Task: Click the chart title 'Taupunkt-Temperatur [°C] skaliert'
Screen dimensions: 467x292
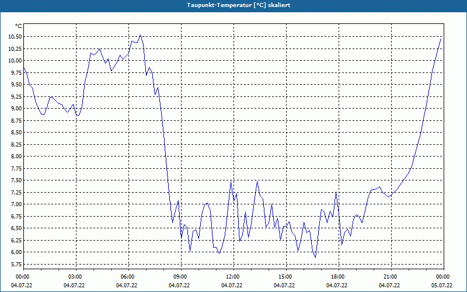Action: 239,5
